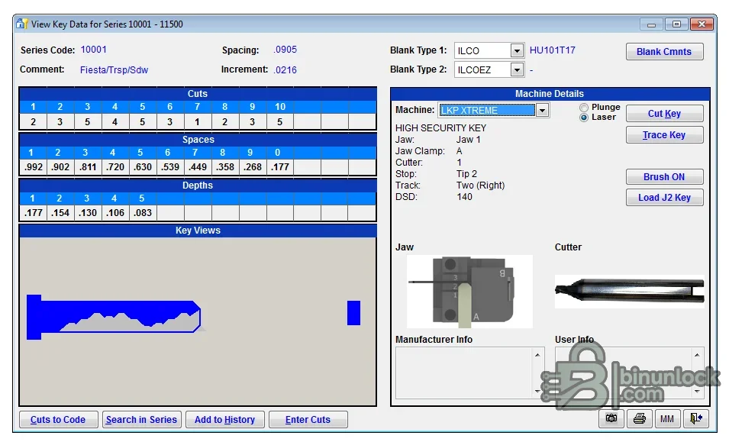Click the space value .358
Screen dimensions: 729x442
(224, 167)
